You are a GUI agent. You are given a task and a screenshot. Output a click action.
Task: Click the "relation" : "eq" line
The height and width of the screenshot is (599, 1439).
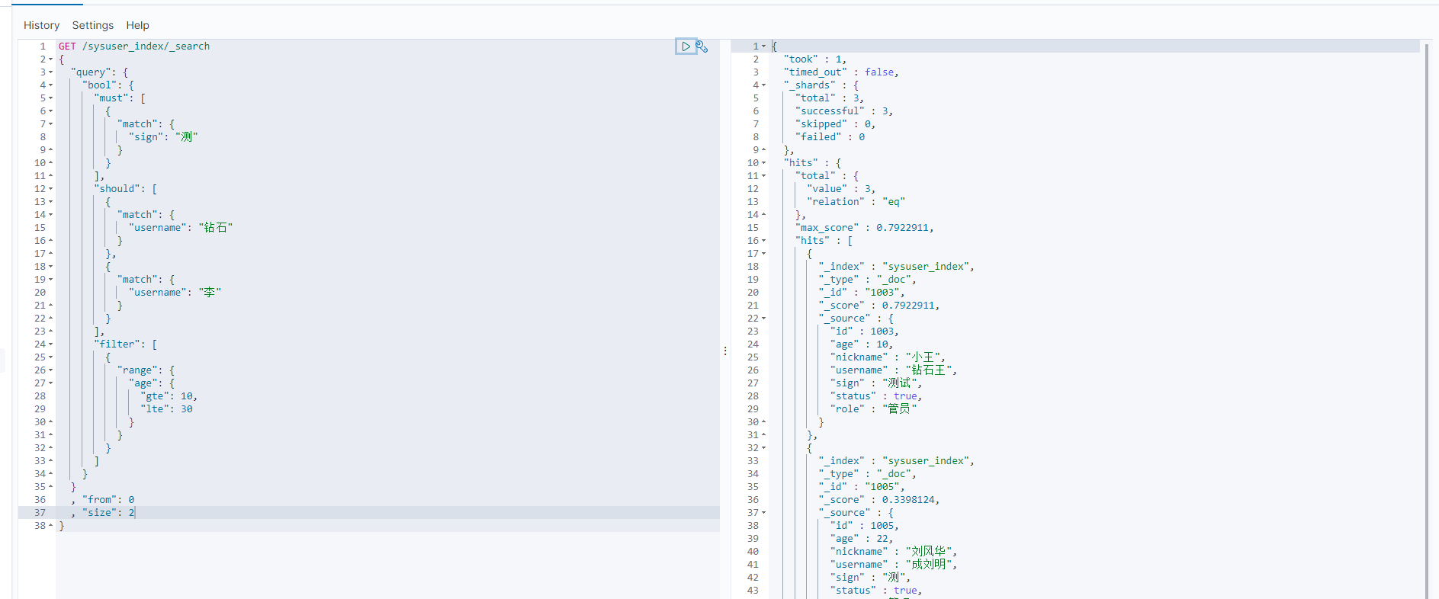pos(856,202)
